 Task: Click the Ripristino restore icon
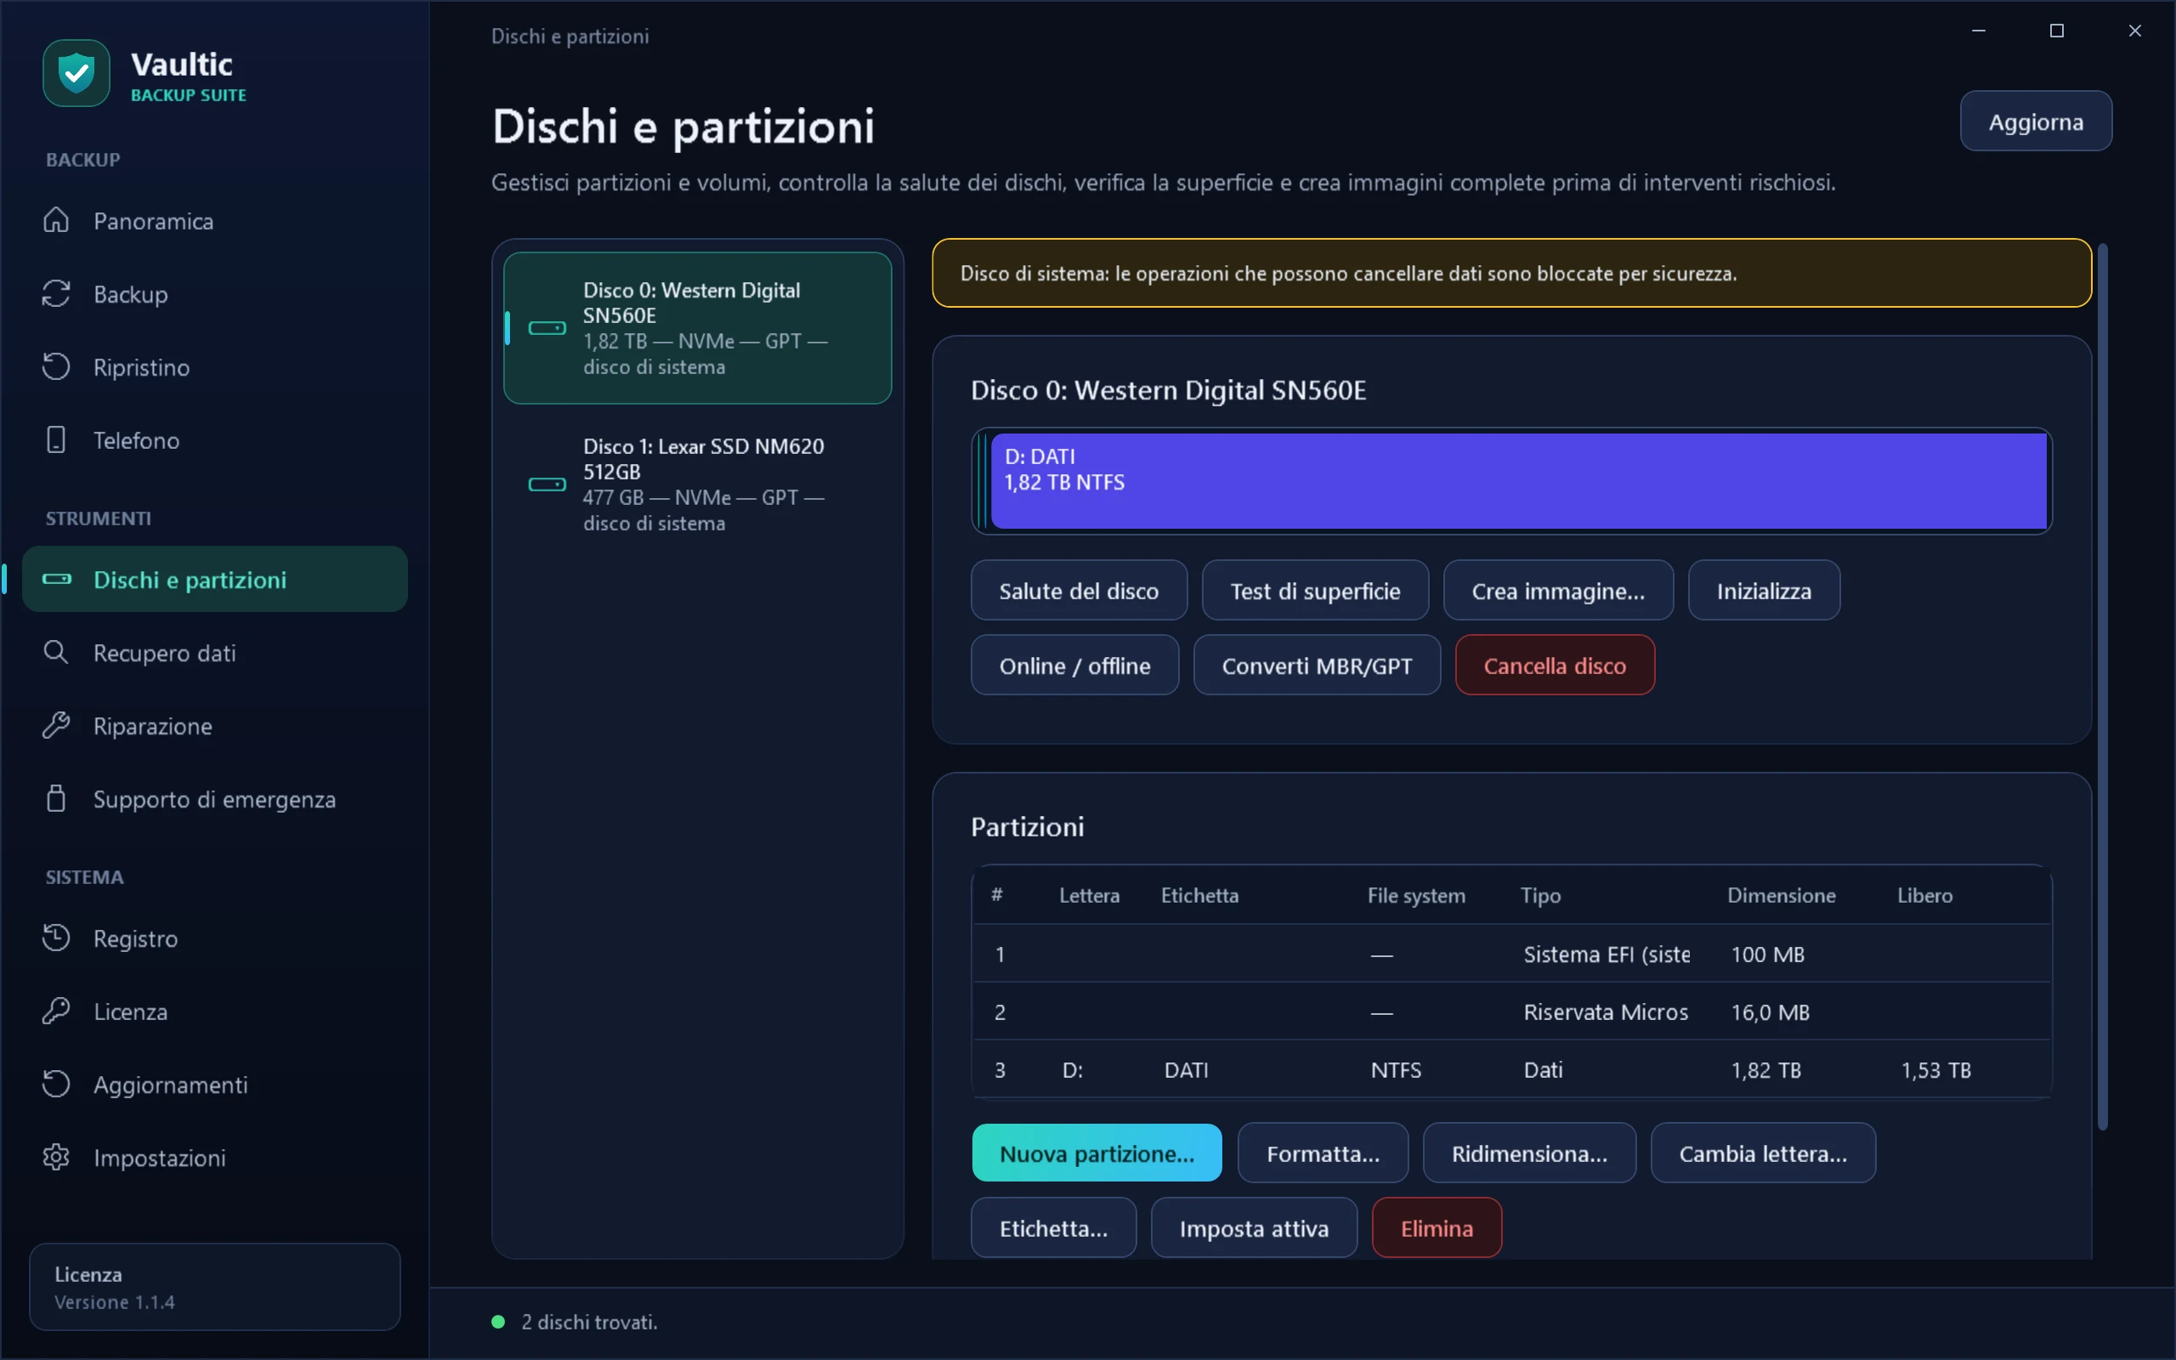coord(56,367)
